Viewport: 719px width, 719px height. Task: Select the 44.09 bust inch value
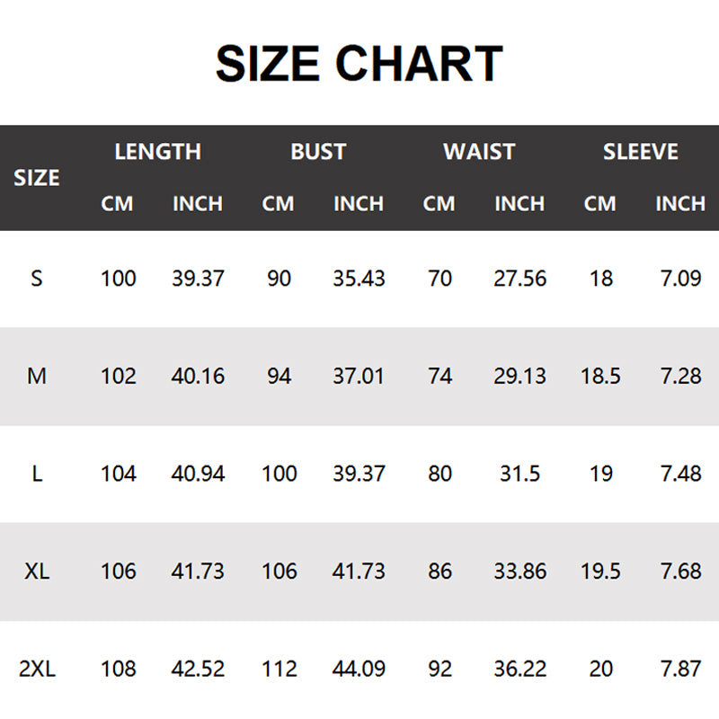[x=359, y=669]
